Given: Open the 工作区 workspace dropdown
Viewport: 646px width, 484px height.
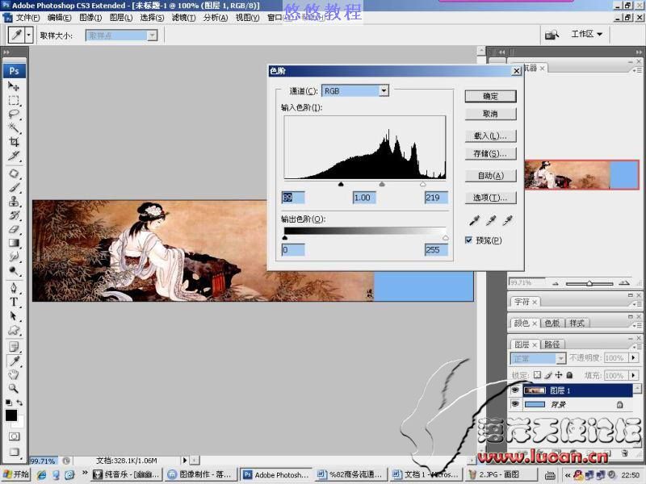Looking at the screenshot, I should (587, 34).
